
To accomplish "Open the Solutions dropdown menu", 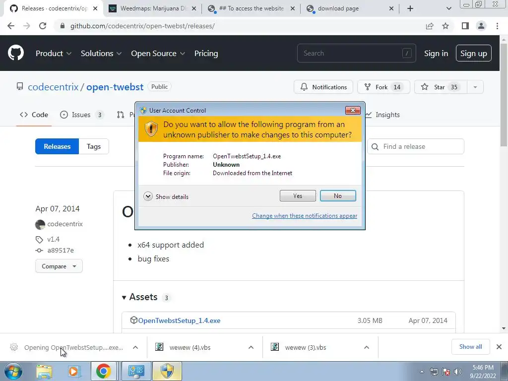I will point(101,53).
